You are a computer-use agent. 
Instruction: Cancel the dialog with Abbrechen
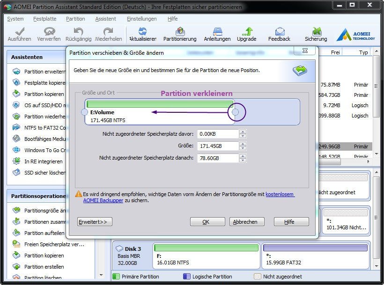pyautogui.click(x=247, y=222)
